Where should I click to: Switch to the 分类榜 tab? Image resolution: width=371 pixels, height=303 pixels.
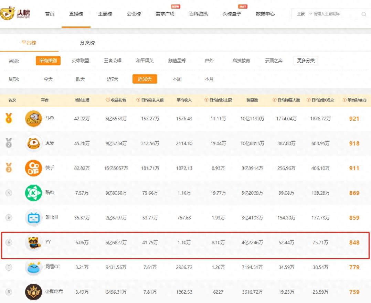click(x=87, y=43)
